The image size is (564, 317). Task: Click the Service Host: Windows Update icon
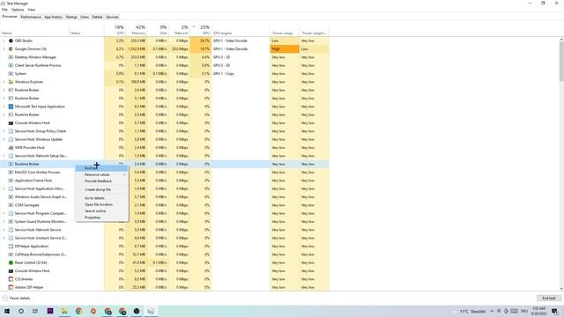pos(11,139)
